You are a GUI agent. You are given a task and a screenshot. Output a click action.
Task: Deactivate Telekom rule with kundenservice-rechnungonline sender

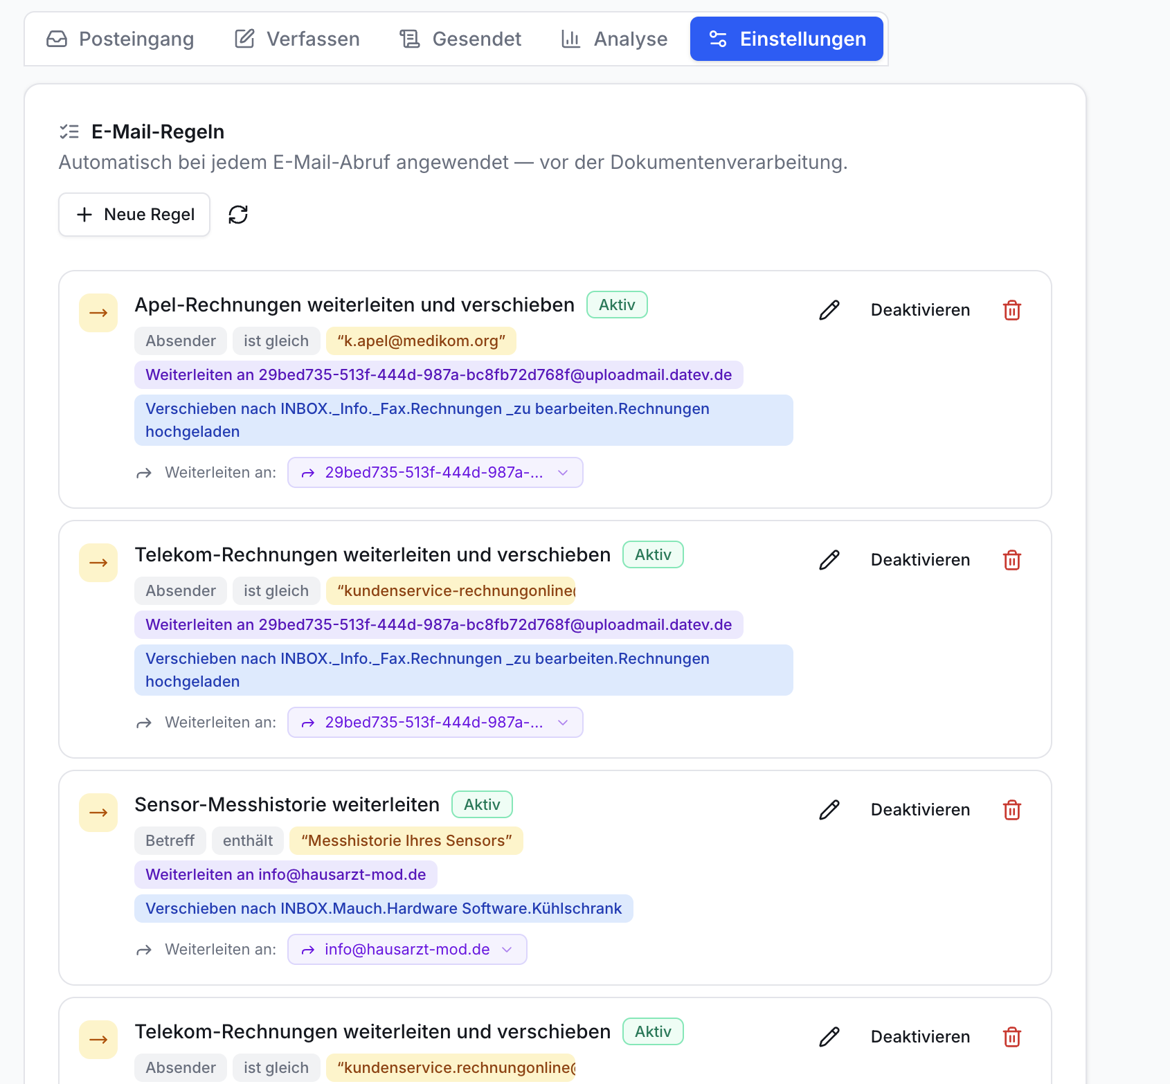point(920,560)
